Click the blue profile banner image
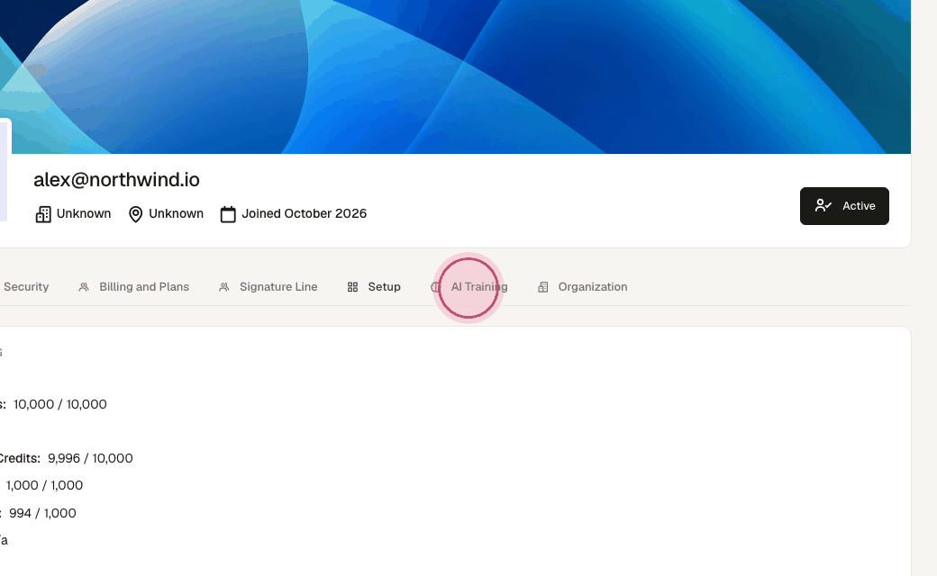Viewport: 937px width, 576px height. point(455,76)
